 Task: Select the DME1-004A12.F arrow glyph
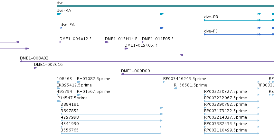[60, 42]
